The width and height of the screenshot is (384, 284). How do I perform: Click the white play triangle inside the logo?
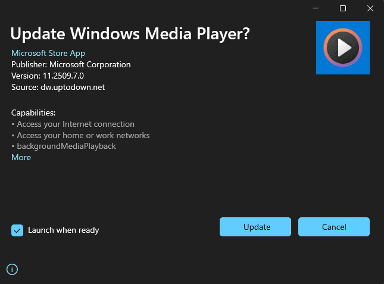(x=344, y=47)
